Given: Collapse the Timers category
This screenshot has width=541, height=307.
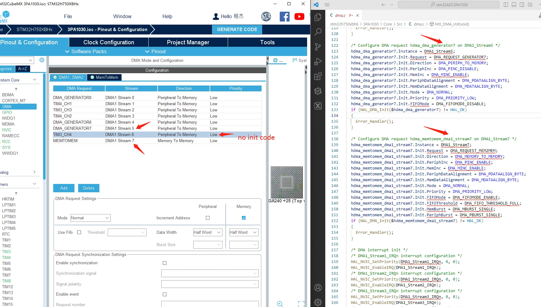Looking at the screenshot, I should [x=34, y=184].
